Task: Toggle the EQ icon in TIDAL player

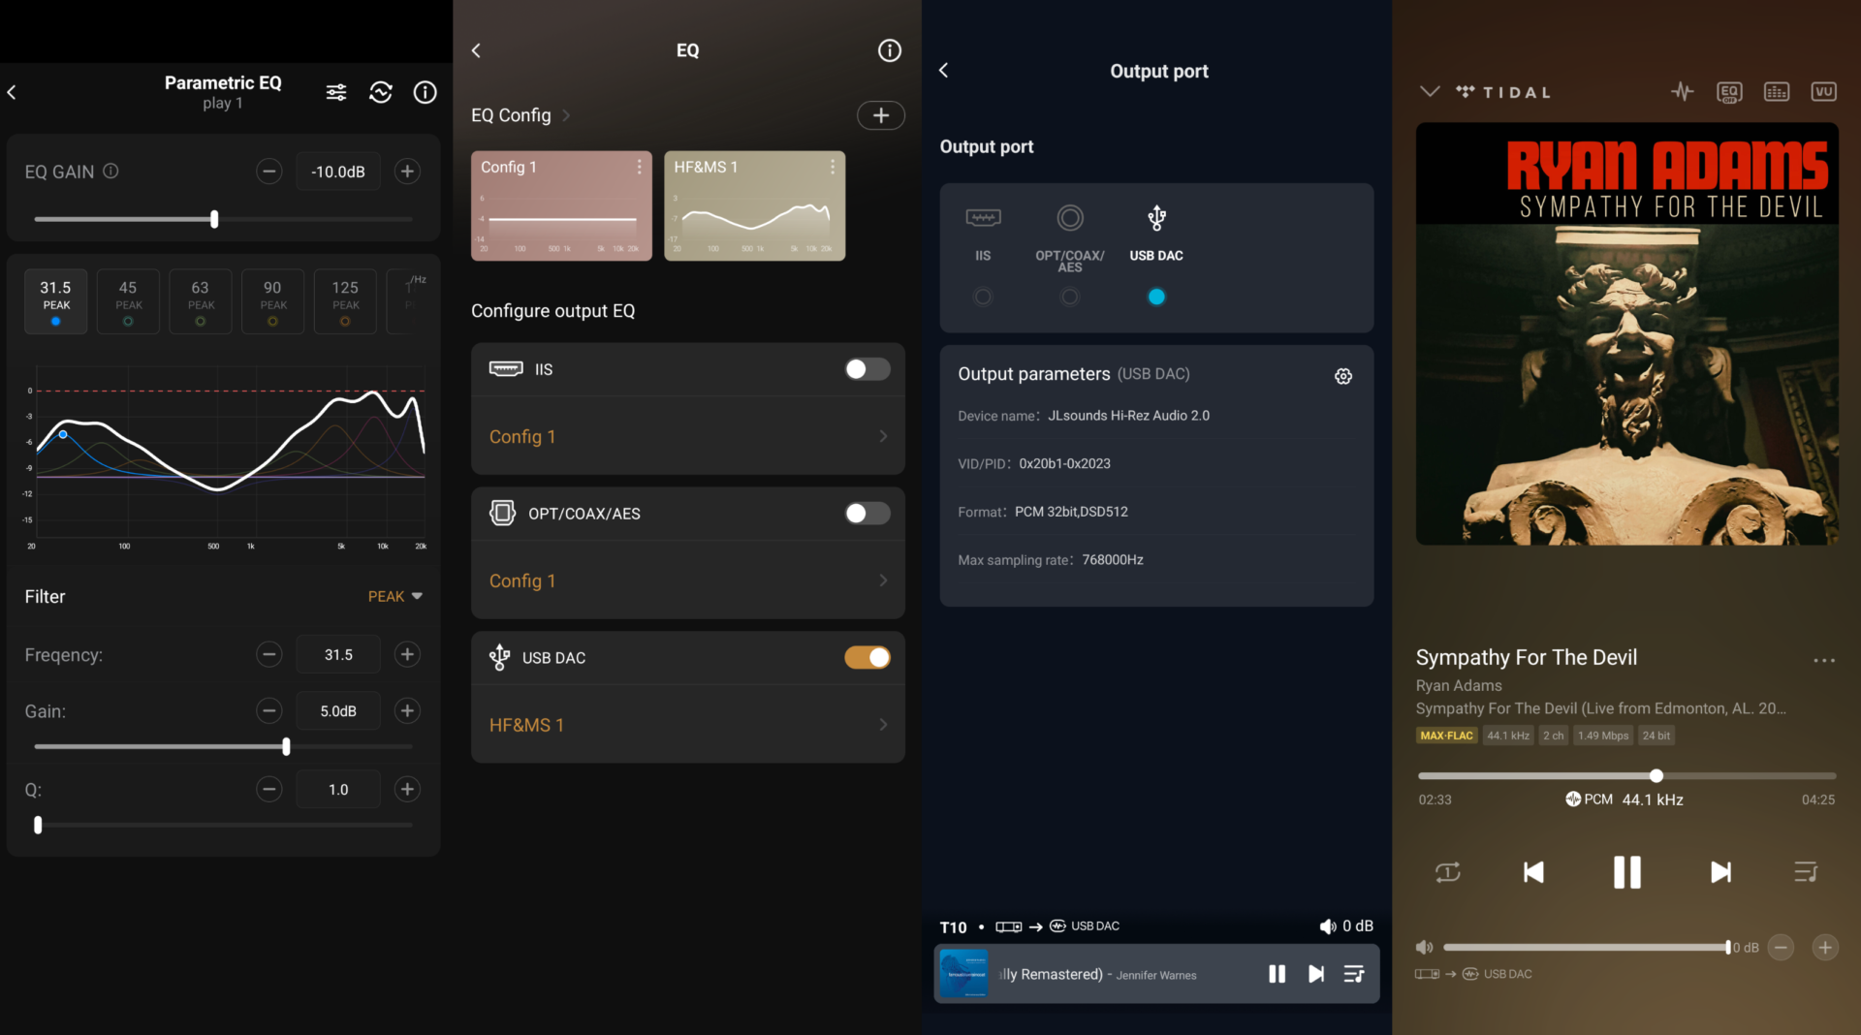Action: [1729, 92]
